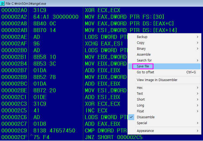Viewport: 203px width, 141px height.
Task: Click the D window icon in title bar
Action: (x=2, y=3)
